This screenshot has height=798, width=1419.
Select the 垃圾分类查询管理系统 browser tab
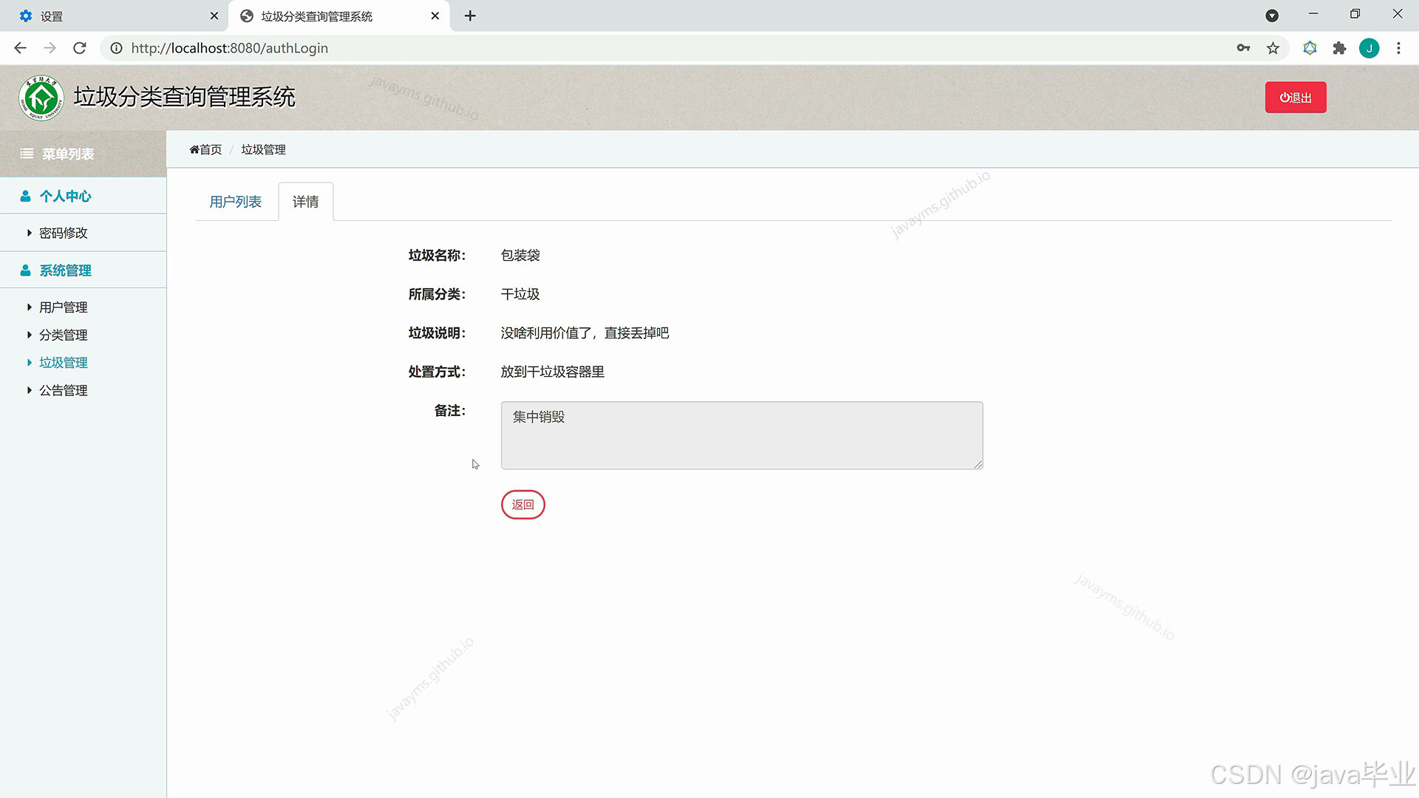[x=340, y=16]
